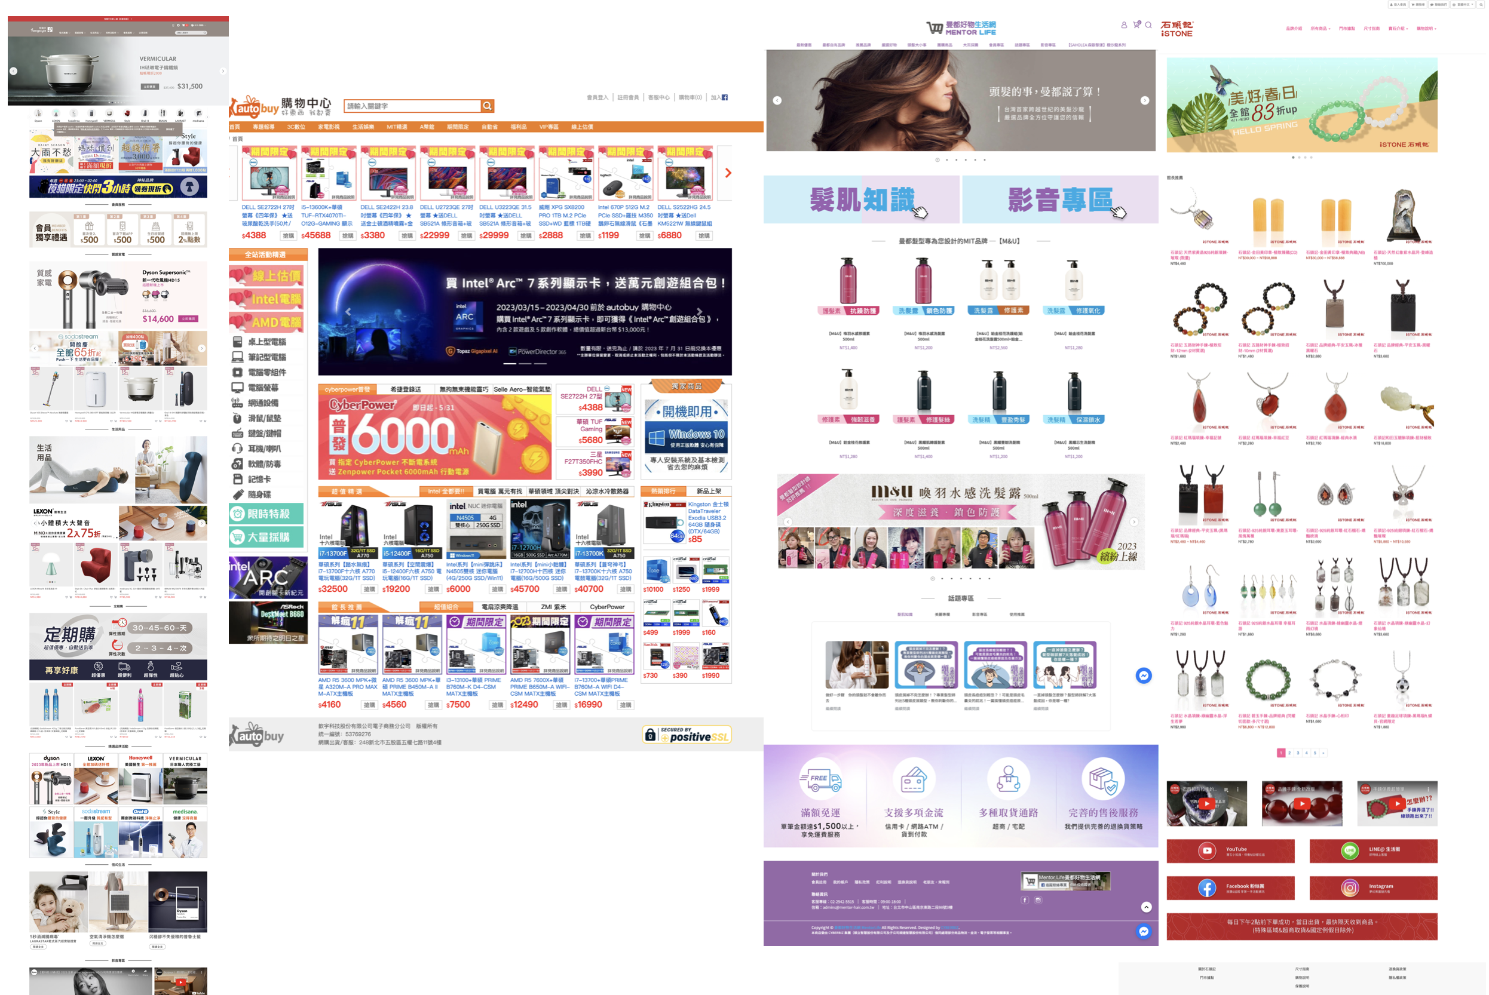1489x995 pixels.
Task: Open the Messenger chat bubble in the purple footer
Action: click(1145, 932)
